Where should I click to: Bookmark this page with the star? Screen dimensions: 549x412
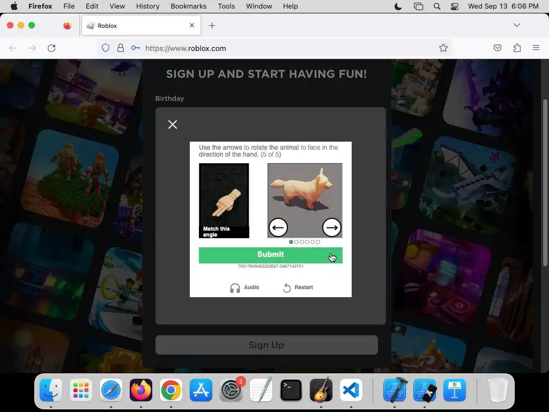pyautogui.click(x=443, y=48)
